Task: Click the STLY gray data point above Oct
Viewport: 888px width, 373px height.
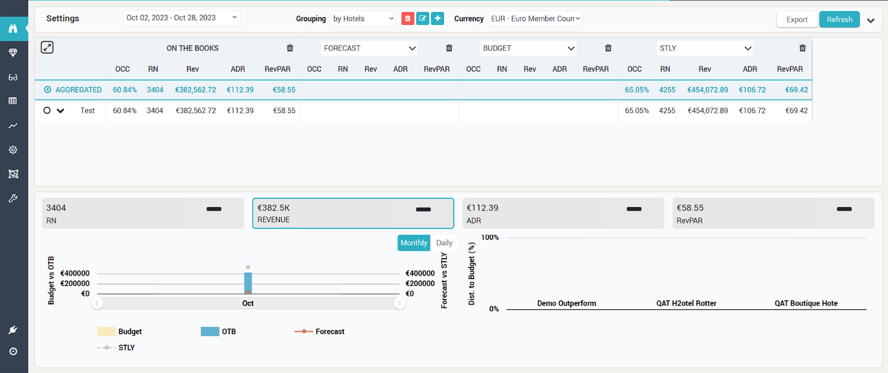Action: [248, 267]
